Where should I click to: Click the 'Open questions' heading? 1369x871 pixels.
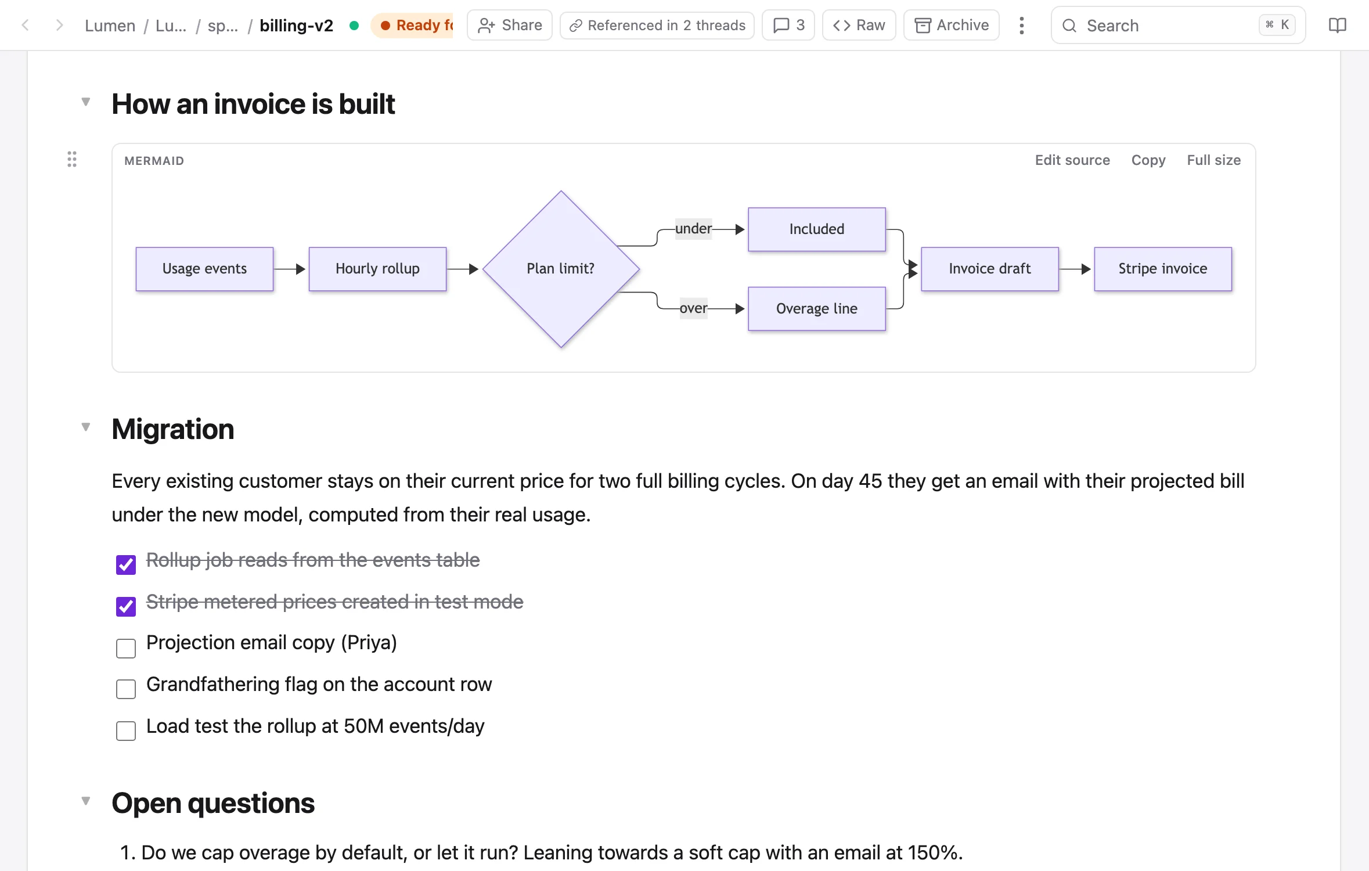[213, 803]
